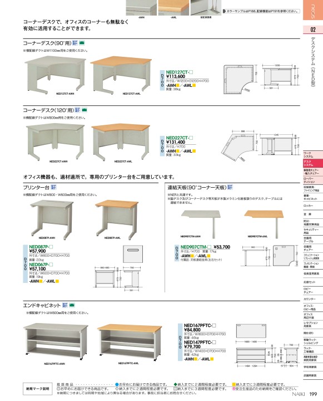Click the D700 label beside NED127CT

162,80
